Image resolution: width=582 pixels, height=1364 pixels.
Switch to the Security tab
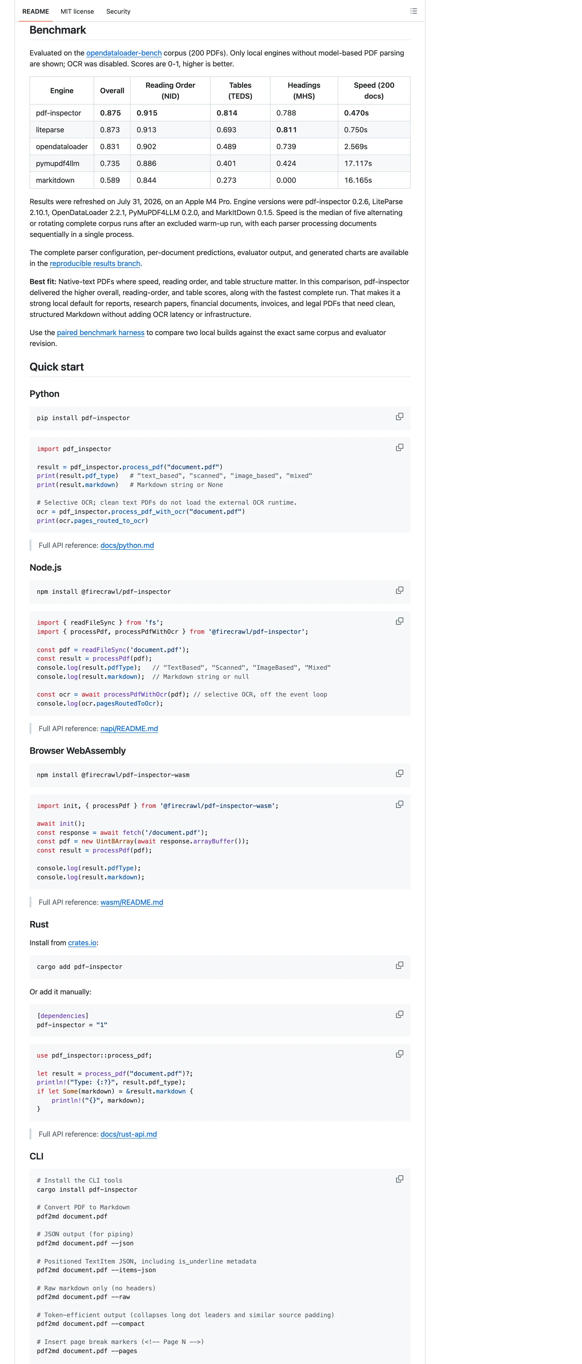pos(118,11)
